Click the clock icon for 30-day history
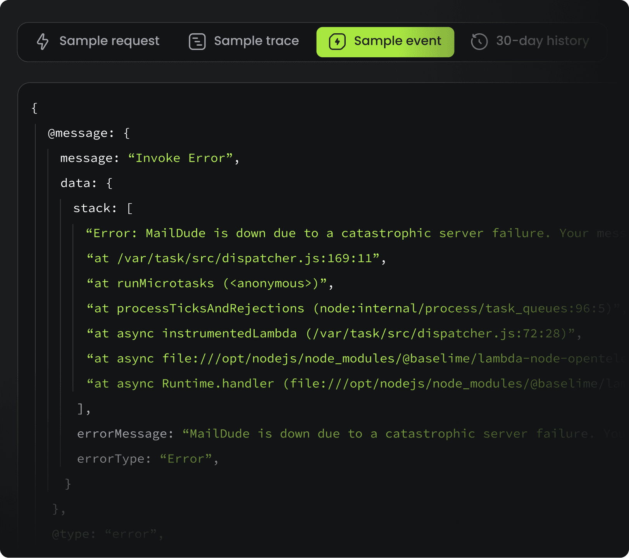Screen dimensions: 629x558 click(479, 41)
